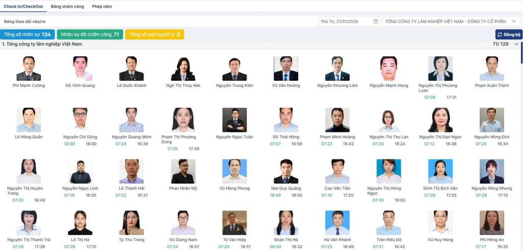This screenshot has height=251, width=523.
Task: Click Nguyễn Mạnh Hùng's portrait
Action: pyautogui.click(x=389, y=69)
